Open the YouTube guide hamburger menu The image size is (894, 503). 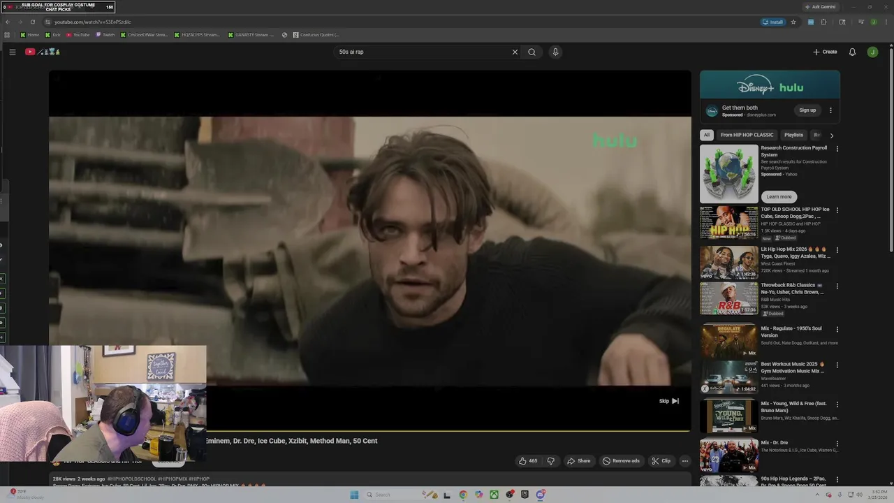[x=13, y=52]
